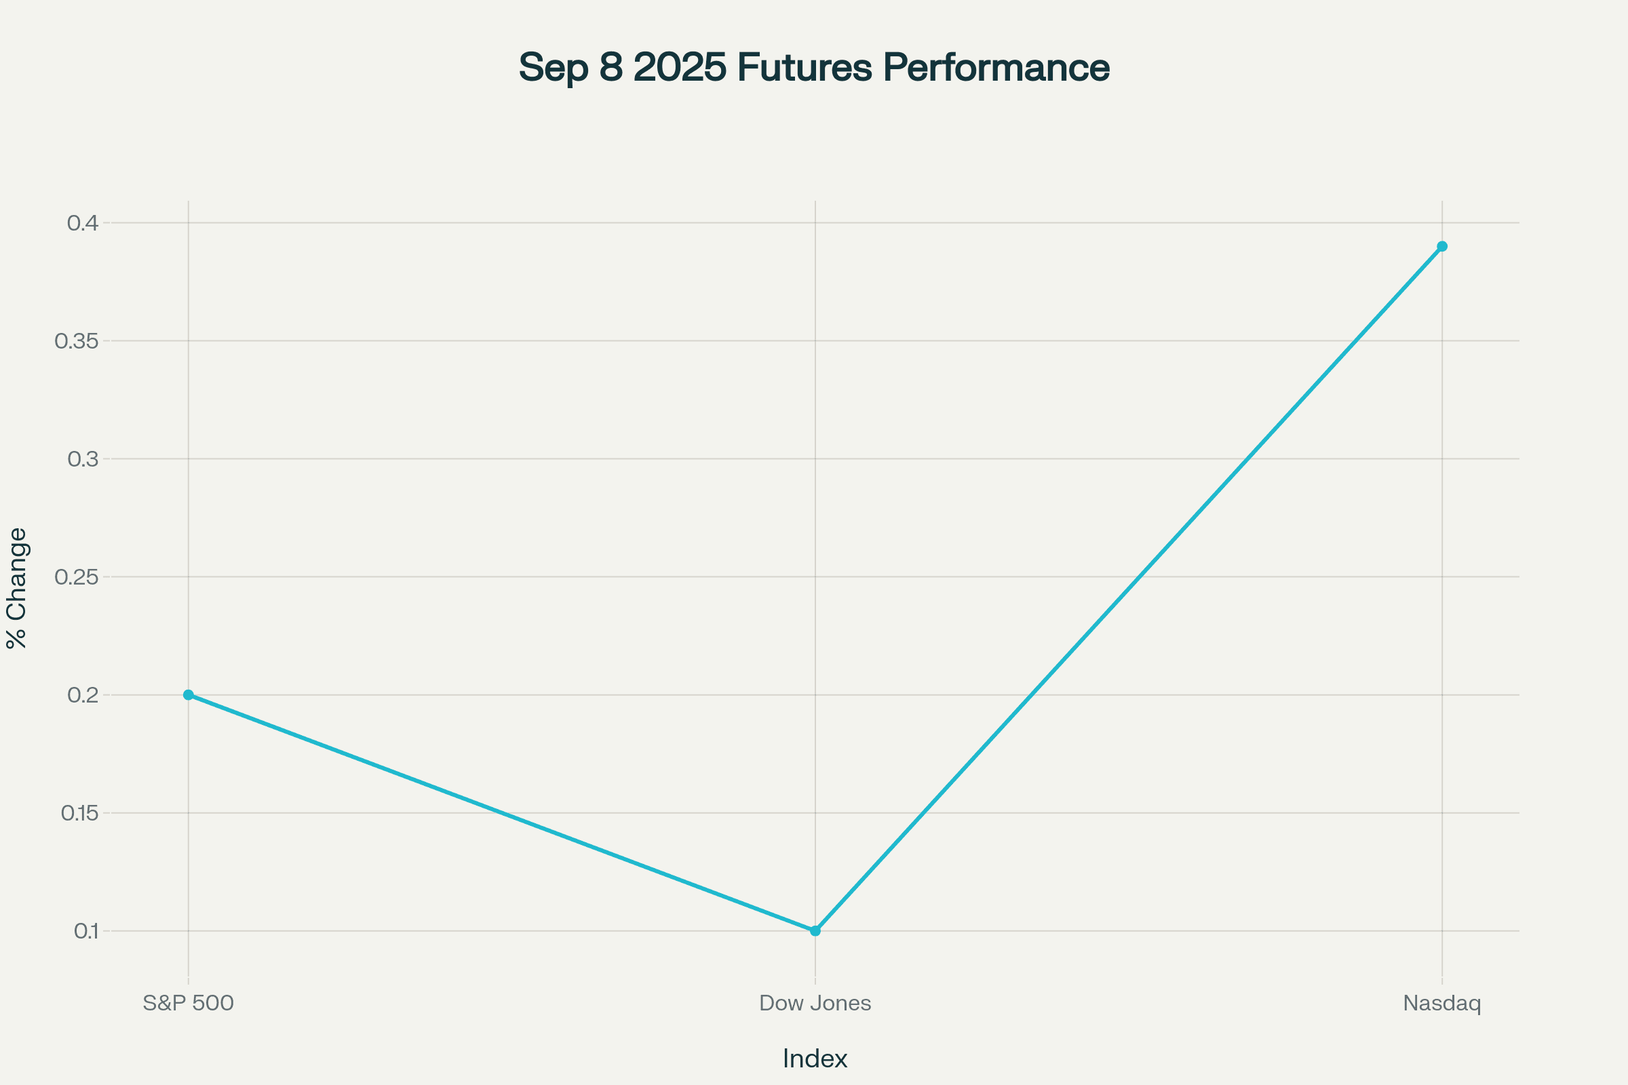Screen dimensions: 1628x1085
Task: Click the 0.4 y-axis tick label
Action: point(82,223)
